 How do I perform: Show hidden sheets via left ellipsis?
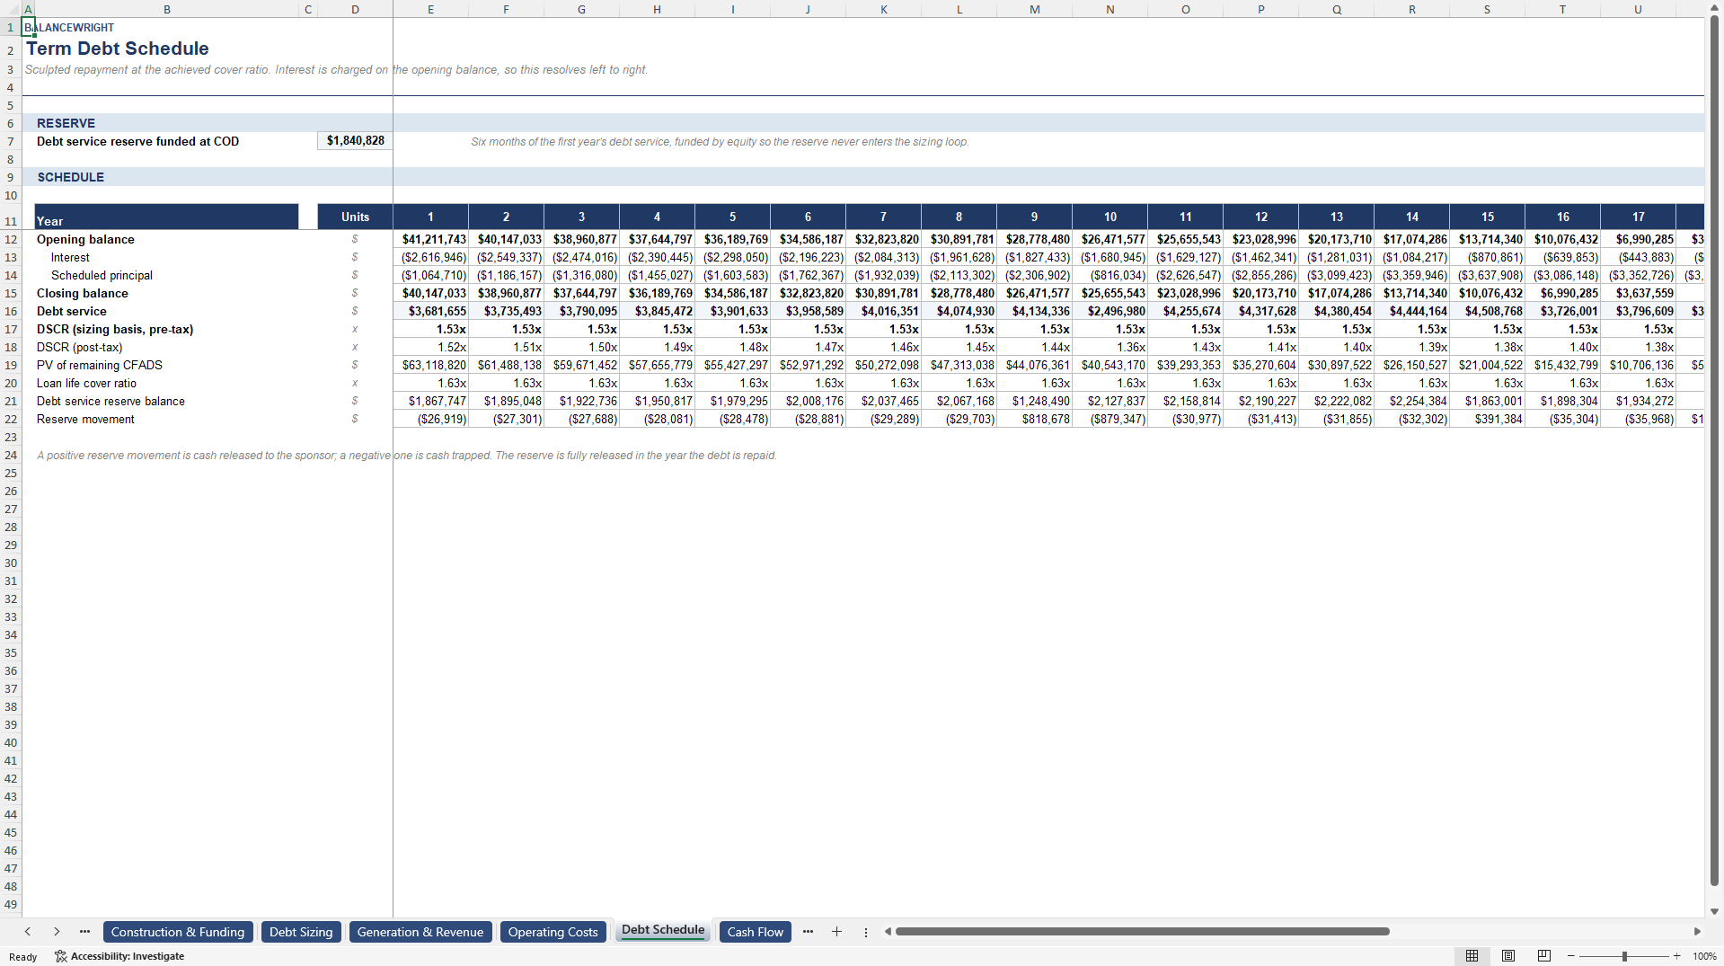pyautogui.click(x=84, y=932)
